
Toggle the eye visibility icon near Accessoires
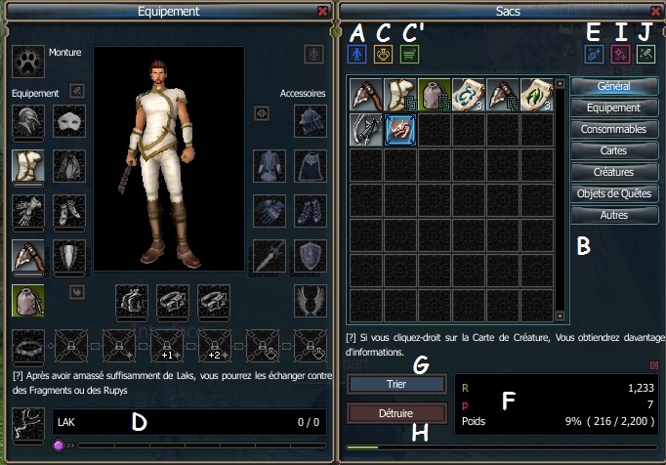point(262,113)
